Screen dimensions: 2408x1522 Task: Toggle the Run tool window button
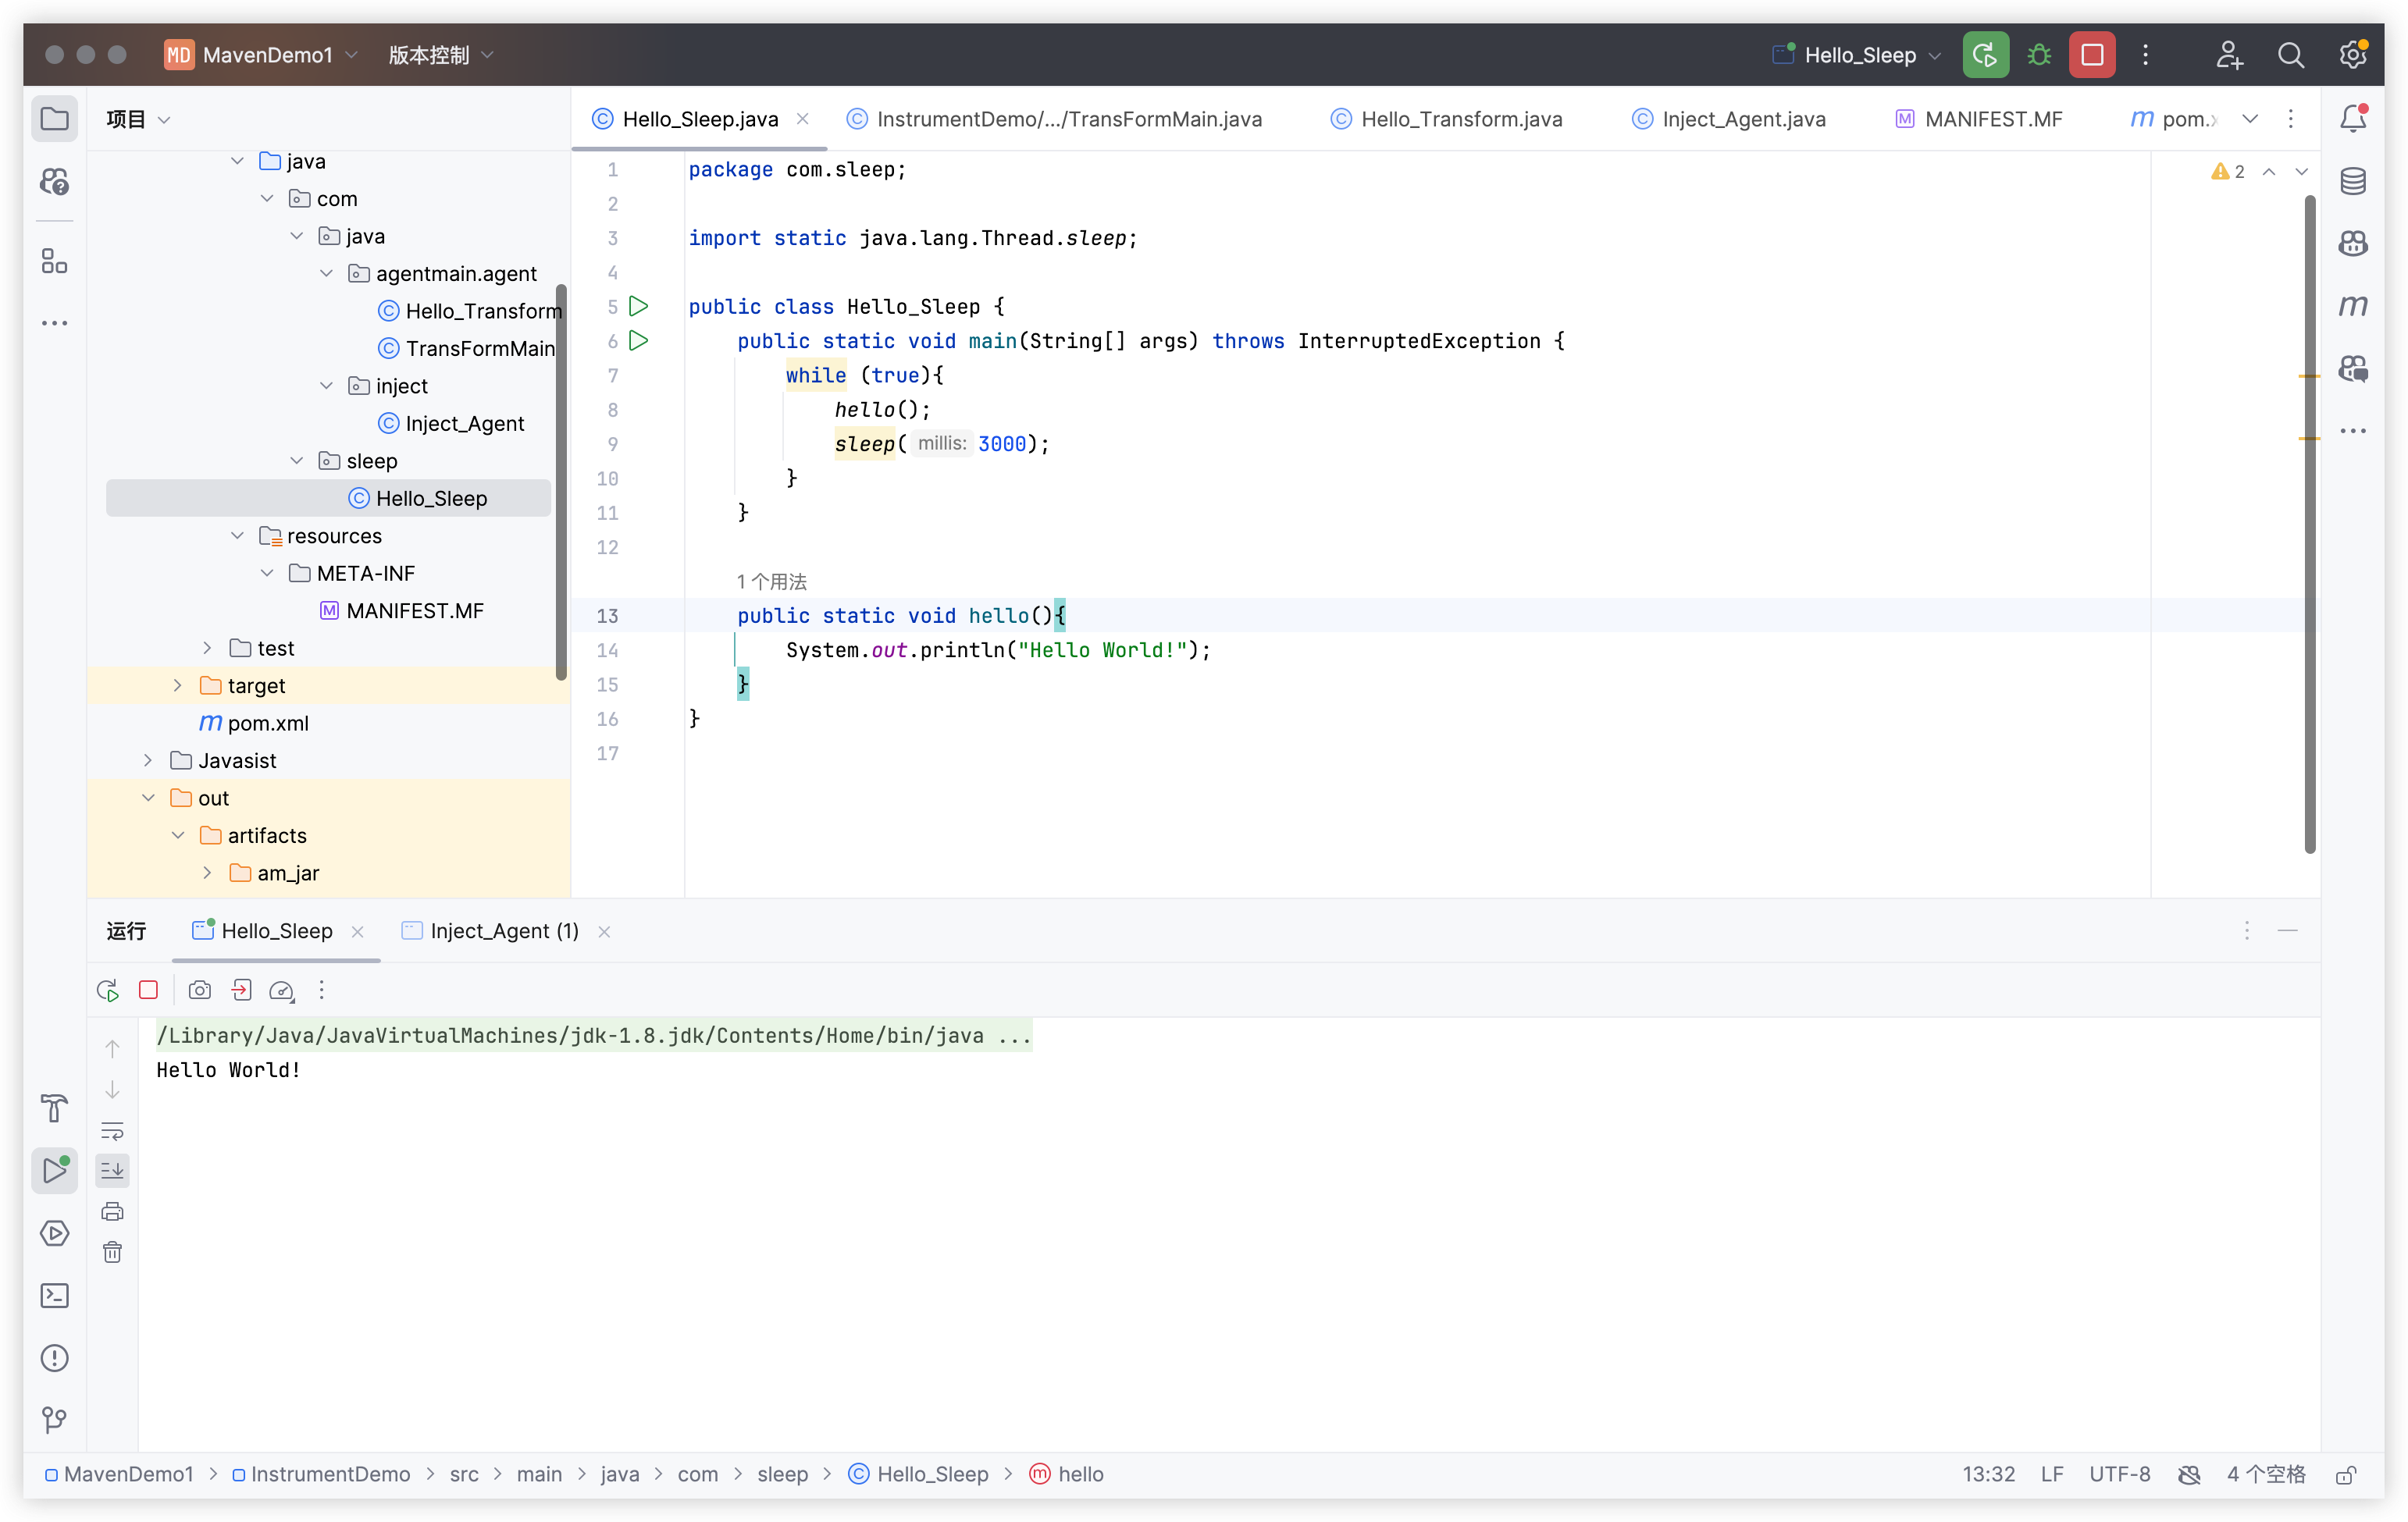[x=55, y=1170]
